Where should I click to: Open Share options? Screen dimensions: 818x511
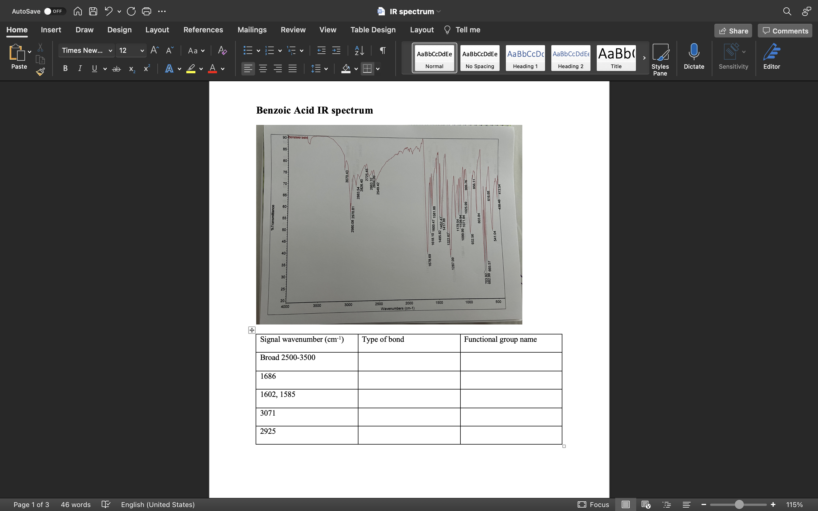(x=733, y=31)
